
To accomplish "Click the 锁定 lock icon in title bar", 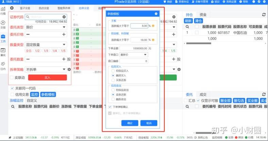I will [215, 2].
